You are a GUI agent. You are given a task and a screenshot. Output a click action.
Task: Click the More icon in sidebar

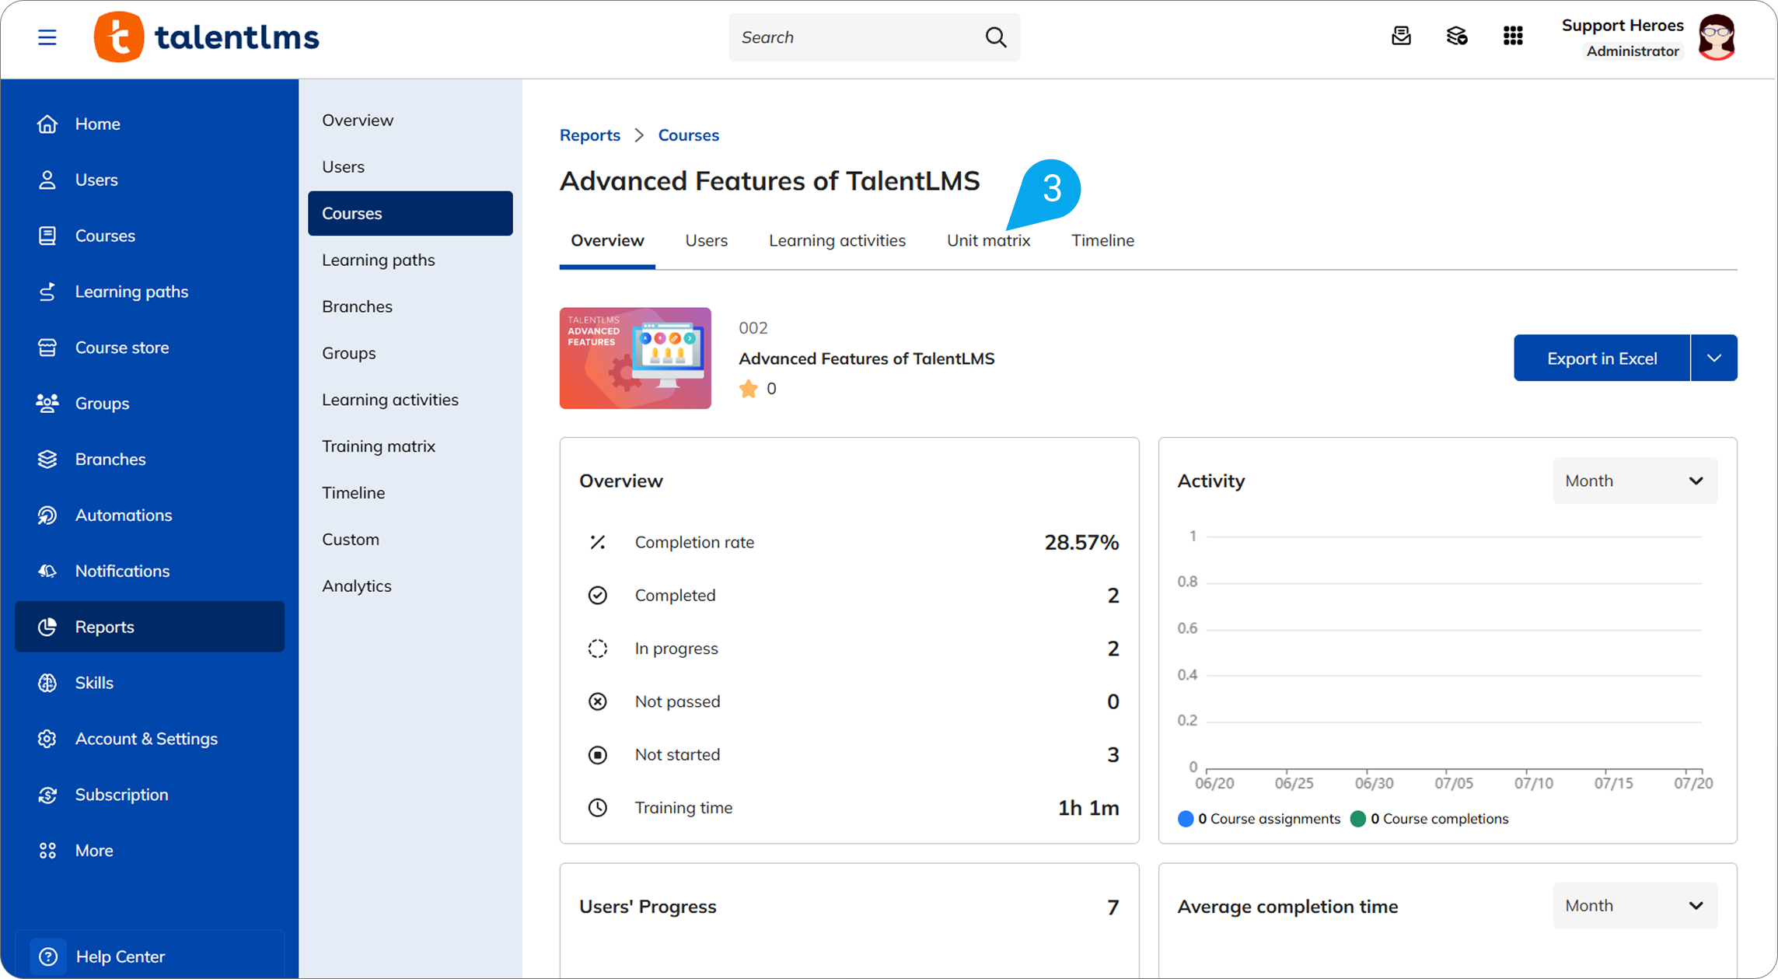click(47, 851)
